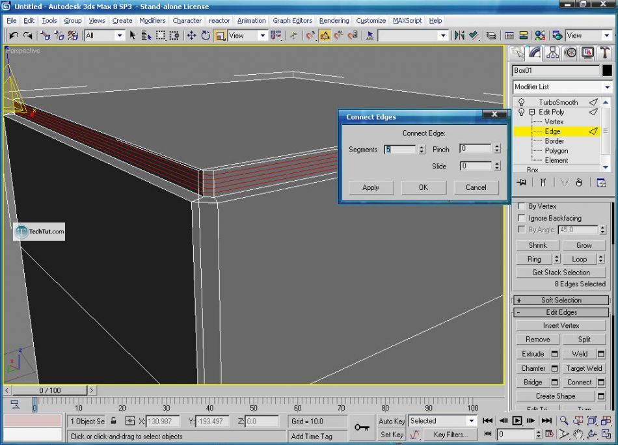
Task: Click the Show End Result toggle icon
Action: pyautogui.click(x=543, y=183)
